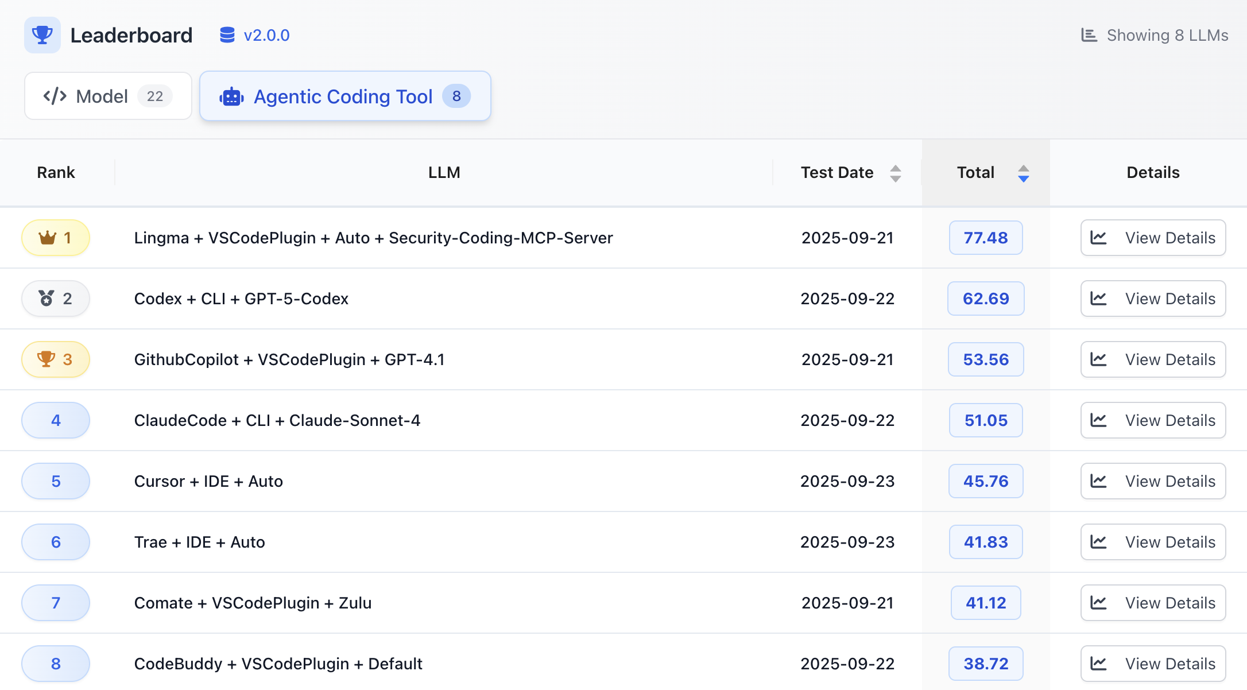Switch to the Model tab
Image resolution: width=1247 pixels, height=690 pixels.
click(x=108, y=96)
